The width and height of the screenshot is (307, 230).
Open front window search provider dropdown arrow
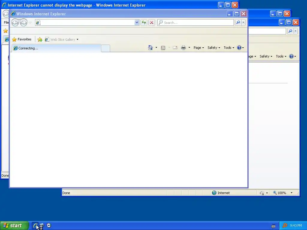click(x=243, y=22)
